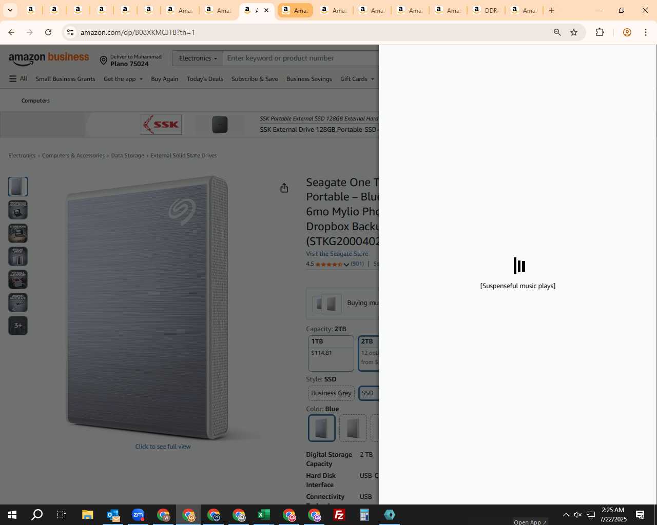Select the third product thumbnail
The height and width of the screenshot is (525, 657).
tap(18, 233)
